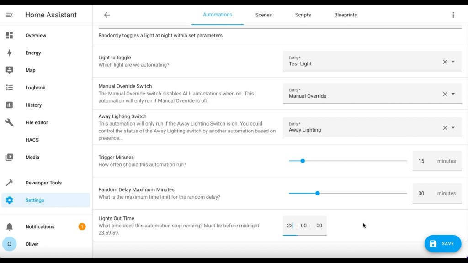Clear the Test Light entity selection
Screen dimensions: 468x263
coord(445,62)
